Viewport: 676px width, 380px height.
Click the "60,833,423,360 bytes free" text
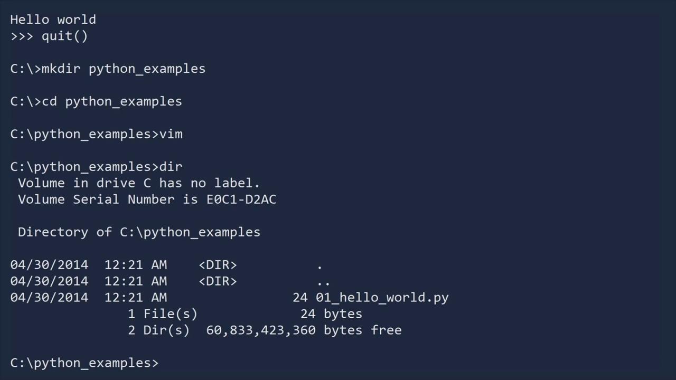click(x=304, y=330)
